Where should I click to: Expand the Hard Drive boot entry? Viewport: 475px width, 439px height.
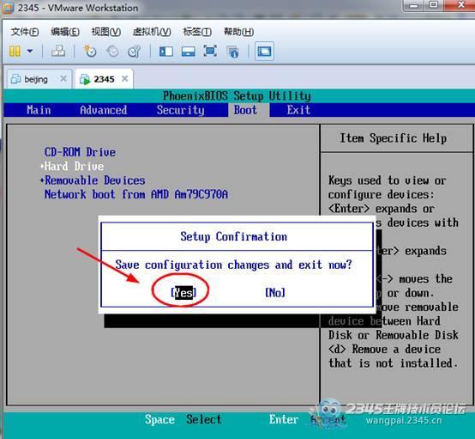coord(72,167)
